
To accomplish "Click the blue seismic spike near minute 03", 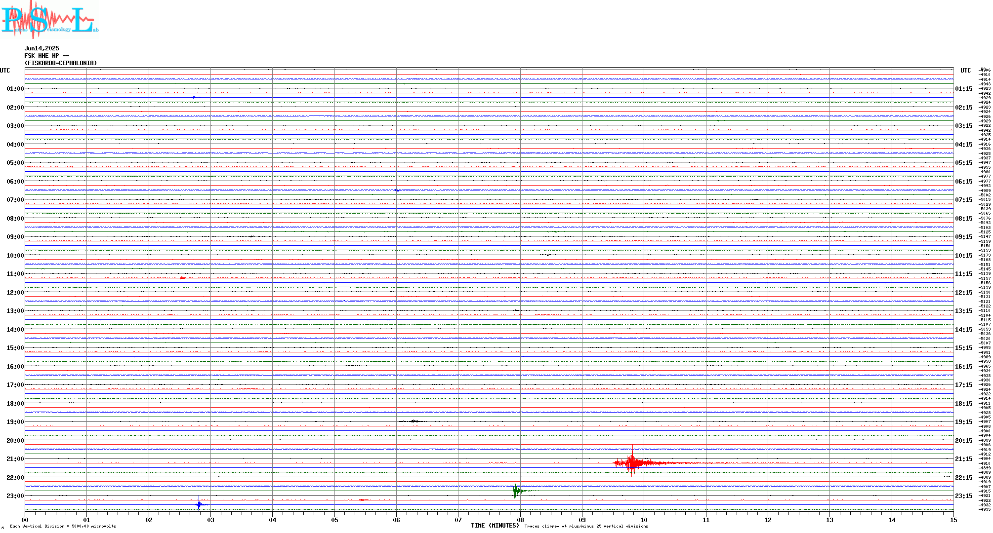I will 199,504.
